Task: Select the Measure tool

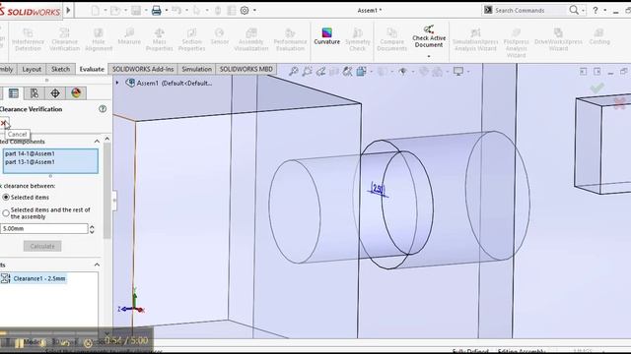Action: click(129, 36)
